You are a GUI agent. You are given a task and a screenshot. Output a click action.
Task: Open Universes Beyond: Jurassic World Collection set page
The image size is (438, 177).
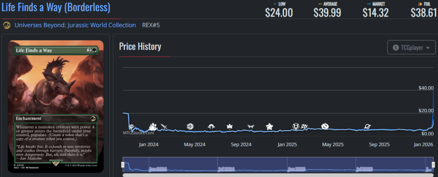(x=75, y=25)
